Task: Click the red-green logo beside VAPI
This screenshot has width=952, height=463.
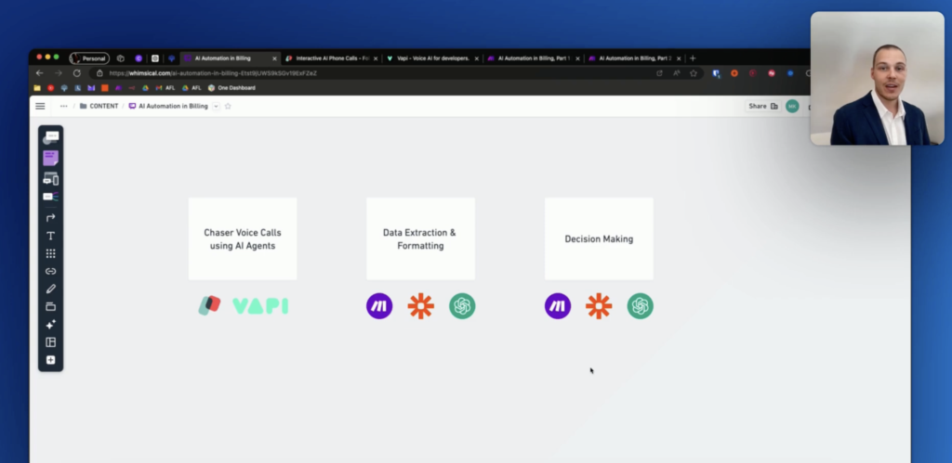Action: [209, 305]
